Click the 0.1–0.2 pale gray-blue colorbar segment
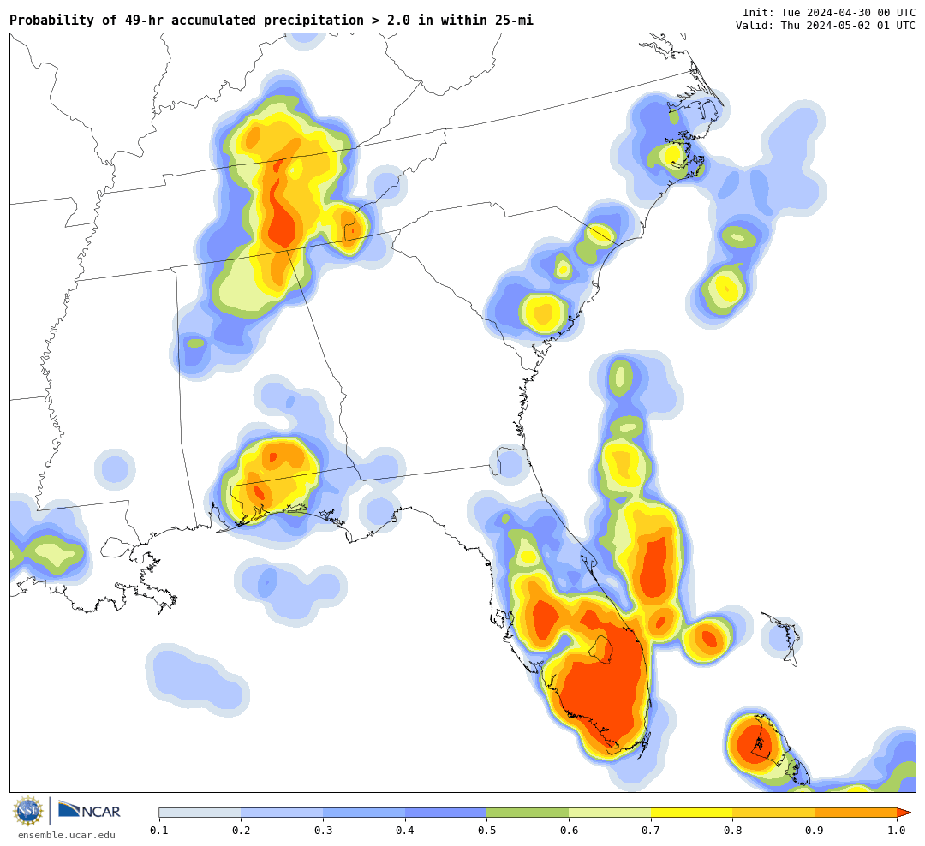The width and height of the screenshot is (925, 846). tap(200, 813)
